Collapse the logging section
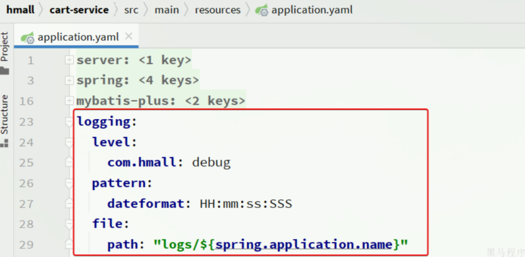 click(x=69, y=122)
